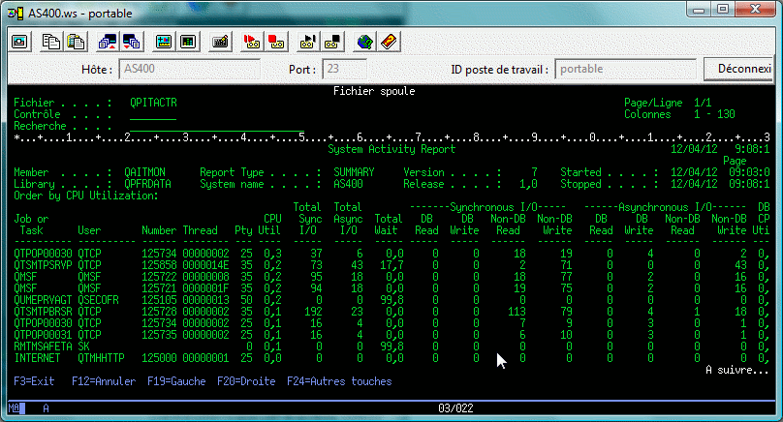The height and width of the screenshot is (422, 783).
Task: Maximize the AS400.ws window
Action: coord(723,9)
